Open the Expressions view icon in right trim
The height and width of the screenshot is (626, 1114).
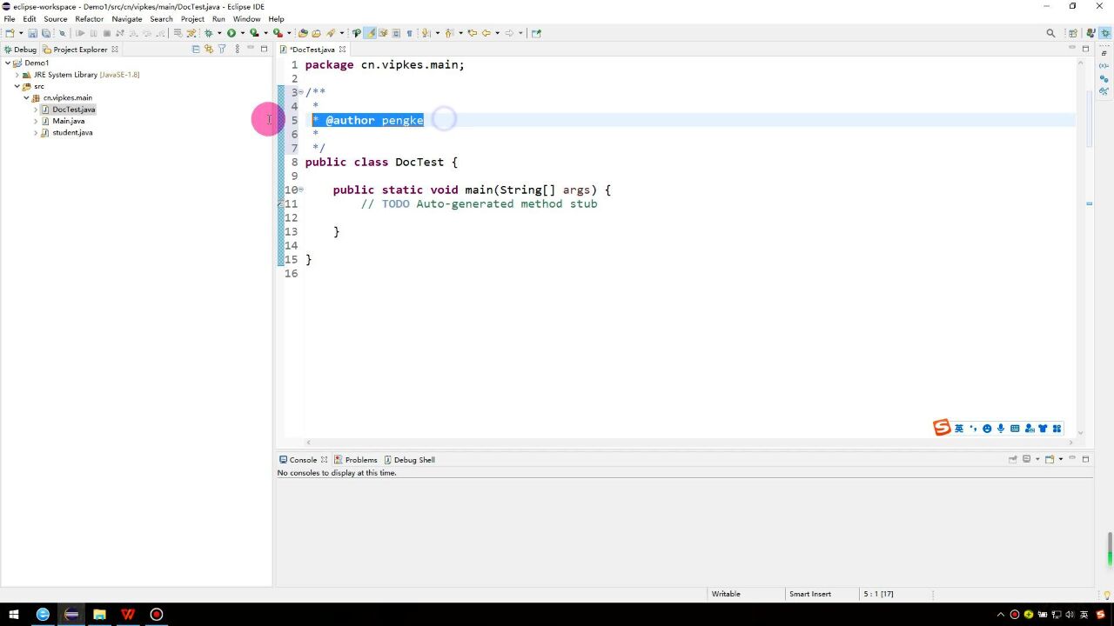(1104, 91)
